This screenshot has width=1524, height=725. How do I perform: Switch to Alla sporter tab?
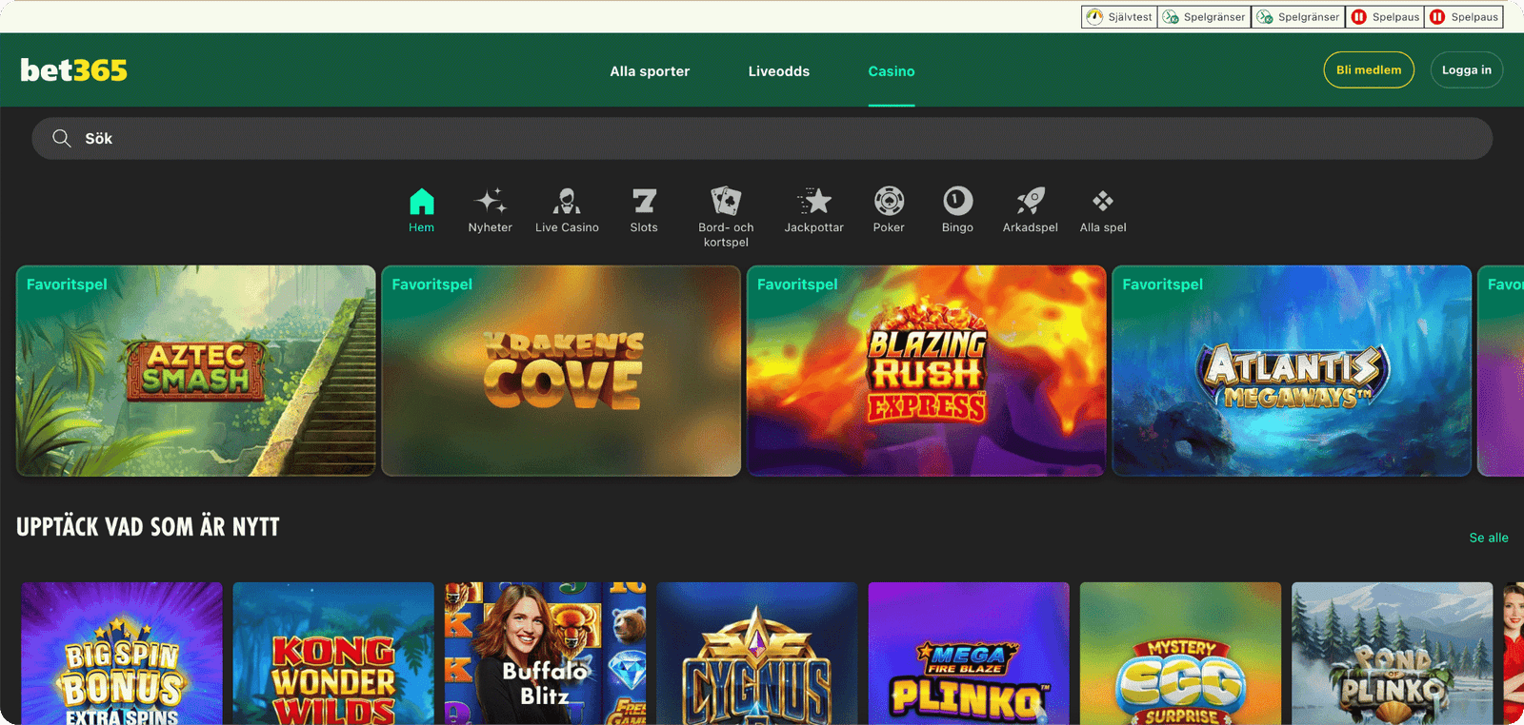point(650,71)
